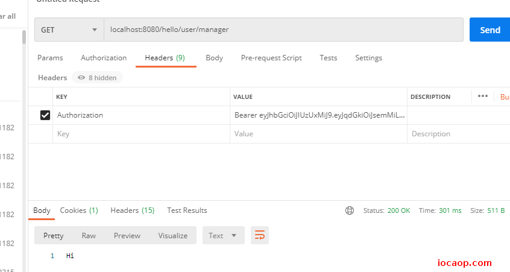This screenshot has height=272, width=510.
Task: Click the Authorization key cell
Action: coord(141,115)
